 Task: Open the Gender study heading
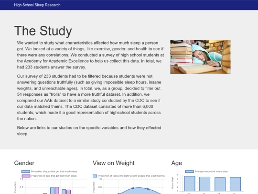pyautogui.click(x=24, y=163)
